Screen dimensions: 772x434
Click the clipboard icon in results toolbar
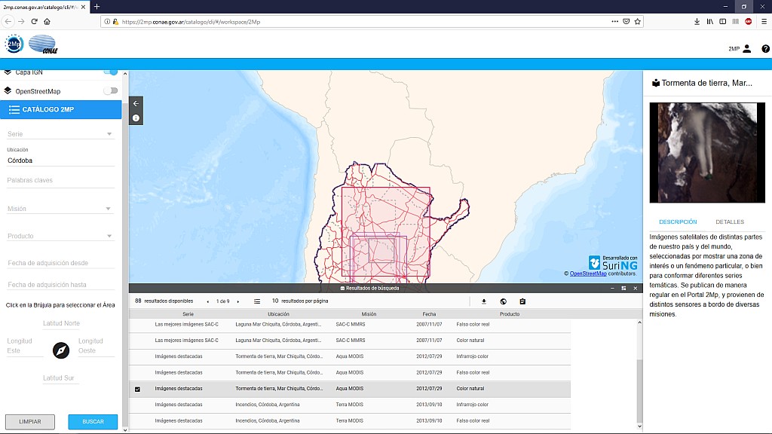click(522, 301)
